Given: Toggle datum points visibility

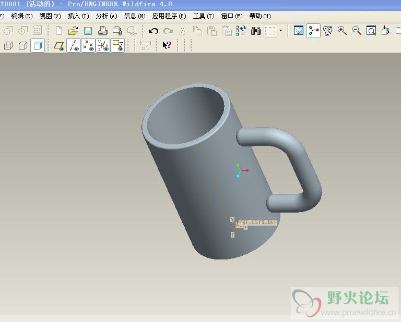Looking at the screenshot, I should pyautogui.click(x=88, y=46).
